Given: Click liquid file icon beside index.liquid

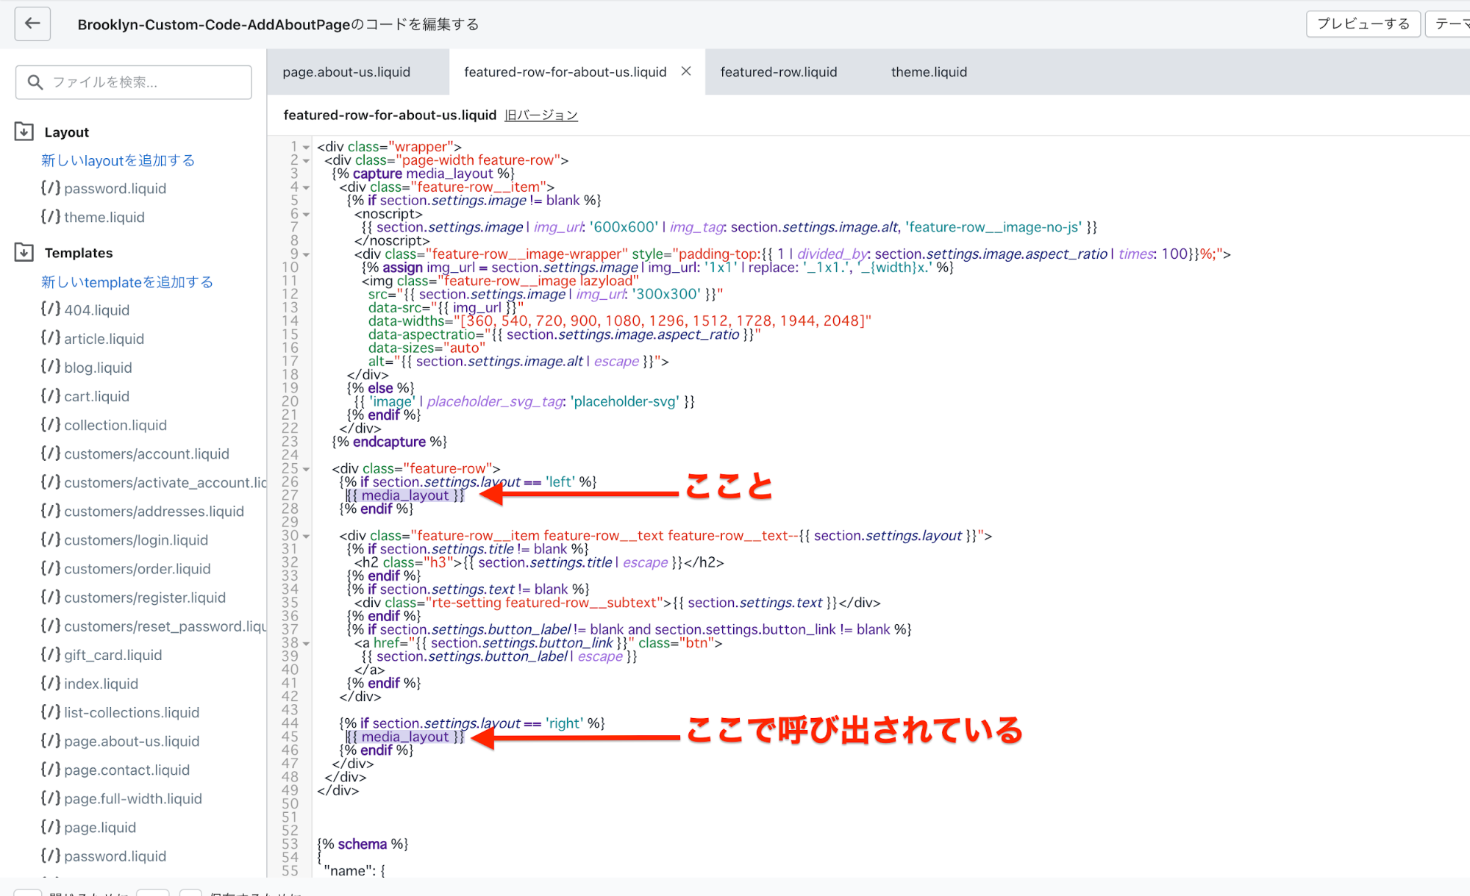Looking at the screenshot, I should [x=50, y=684].
